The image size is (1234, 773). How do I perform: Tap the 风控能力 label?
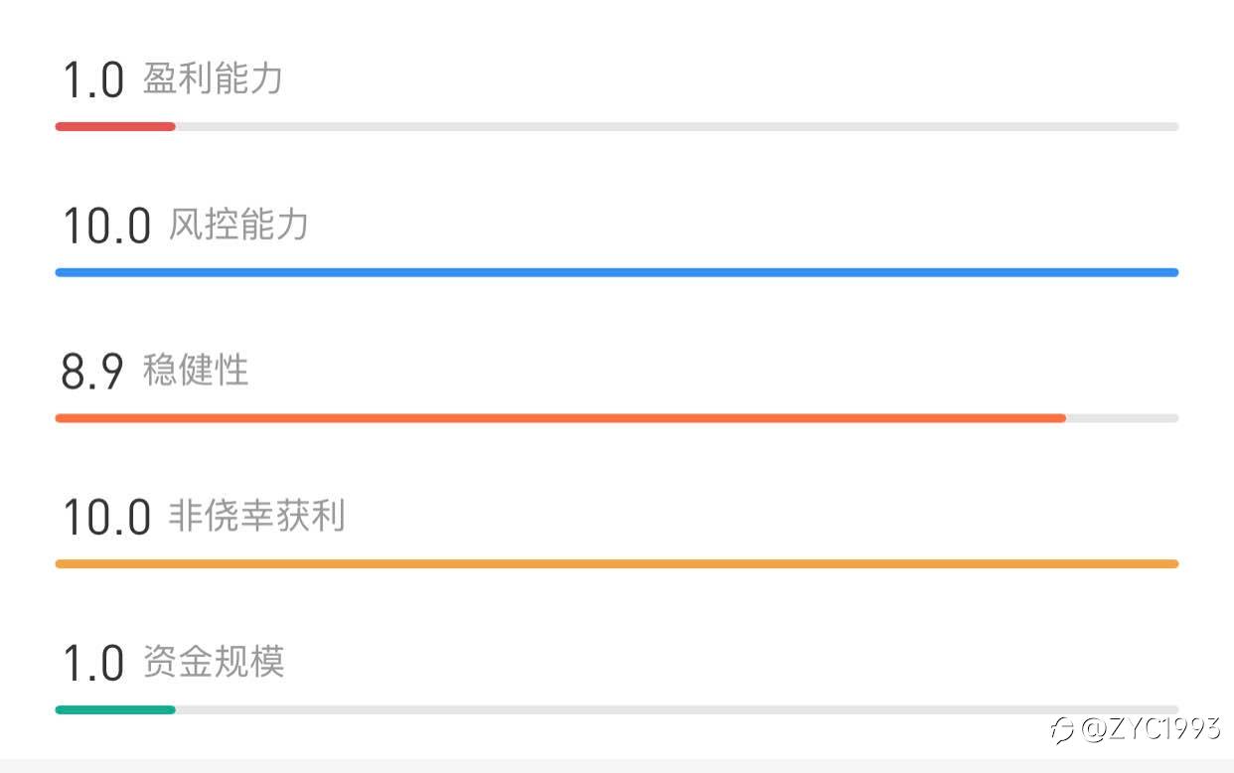[x=238, y=225]
